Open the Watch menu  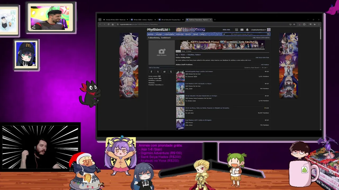(x=188, y=34)
